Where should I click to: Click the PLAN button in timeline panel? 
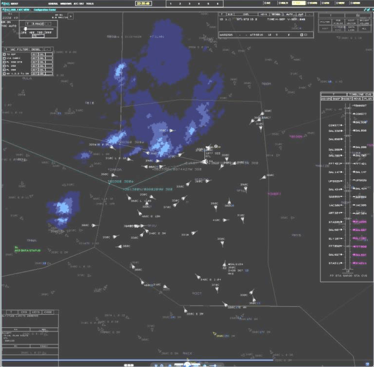(x=368, y=99)
